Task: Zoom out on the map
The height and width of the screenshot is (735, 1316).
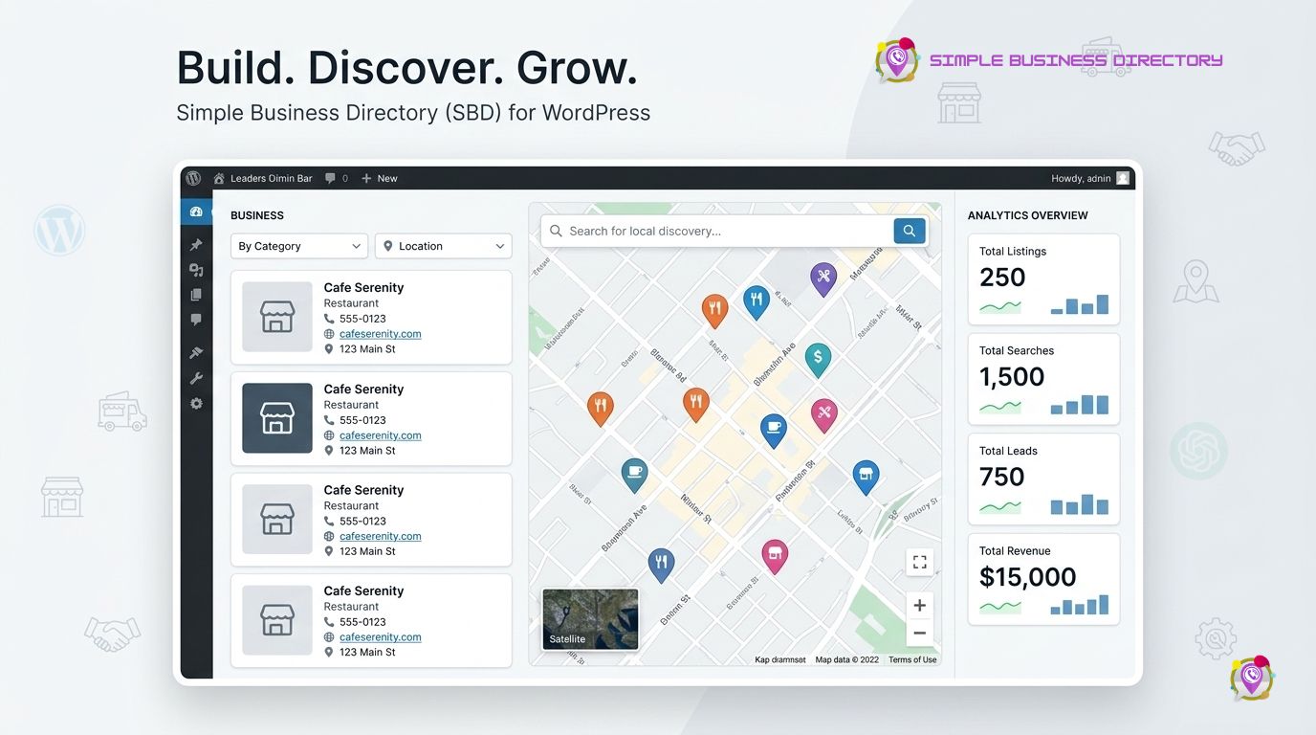Action: [919, 633]
